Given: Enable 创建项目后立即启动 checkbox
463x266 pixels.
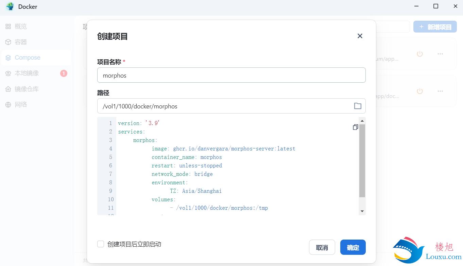Looking at the screenshot, I should 101,244.
